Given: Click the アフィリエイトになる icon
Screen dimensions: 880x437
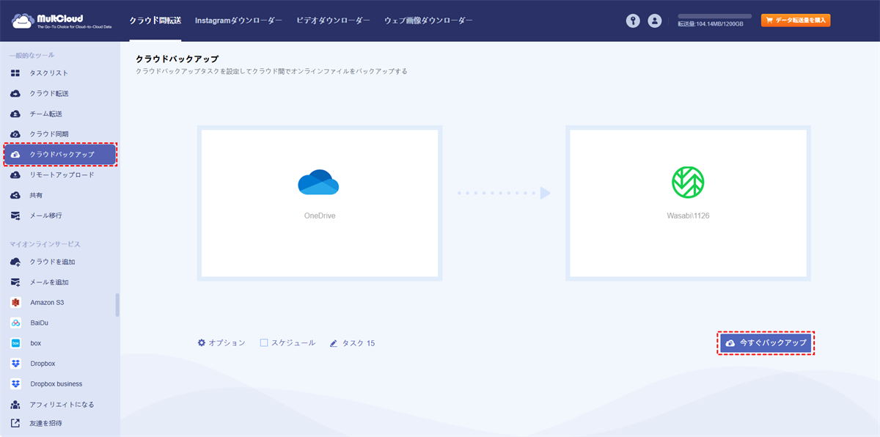Looking at the screenshot, I should click(15, 405).
